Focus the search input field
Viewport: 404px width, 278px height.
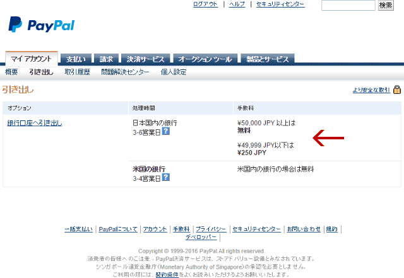pyautogui.click(x=348, y=5)
